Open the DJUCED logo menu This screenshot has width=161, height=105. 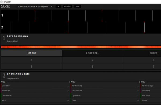point(5,6)
